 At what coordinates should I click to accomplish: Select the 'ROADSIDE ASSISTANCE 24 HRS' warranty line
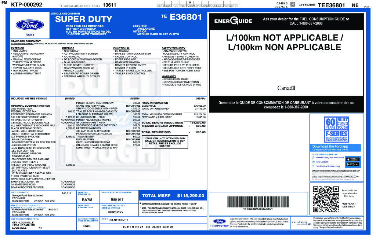181,85
